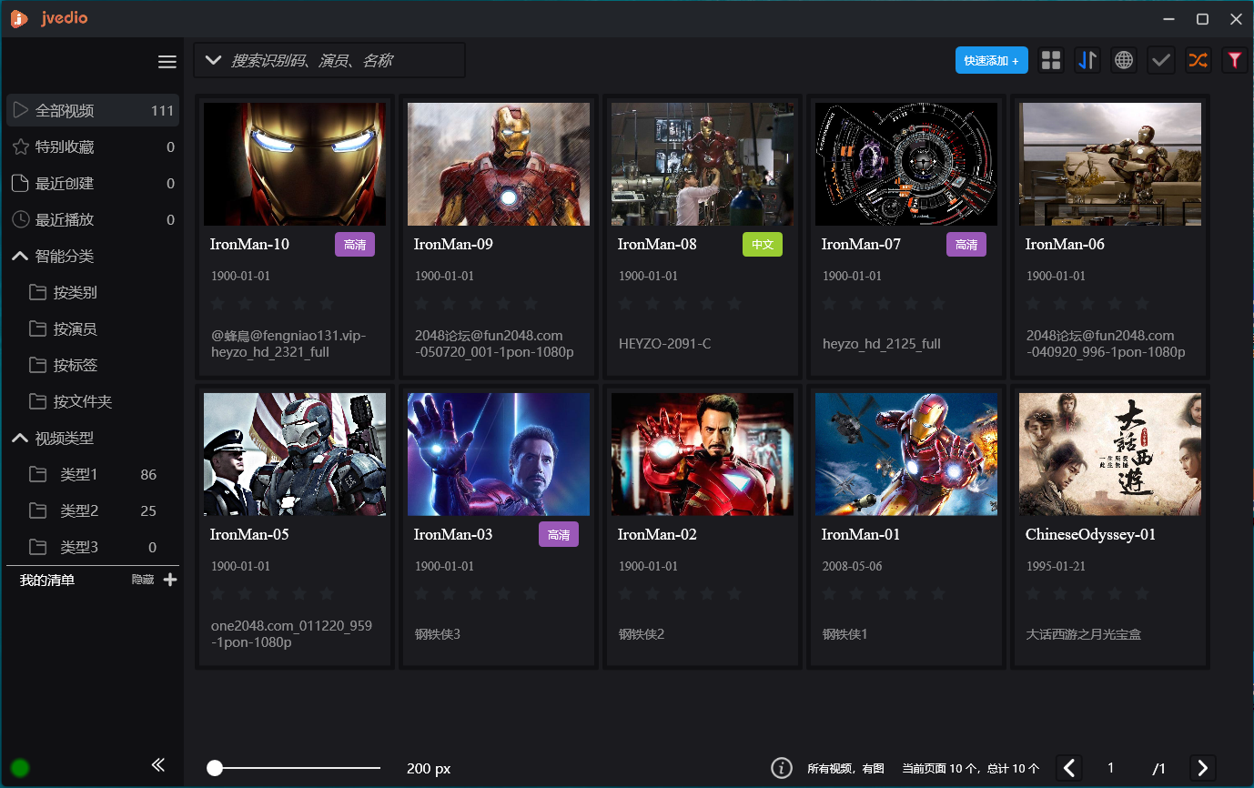Click folder icon beside 类型1
The image size is (1254, 788).
[x=37, y=474]
